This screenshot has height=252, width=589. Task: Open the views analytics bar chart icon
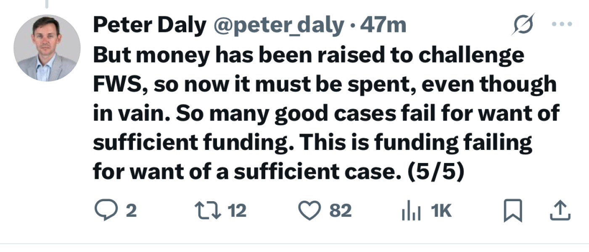point(411,211)
